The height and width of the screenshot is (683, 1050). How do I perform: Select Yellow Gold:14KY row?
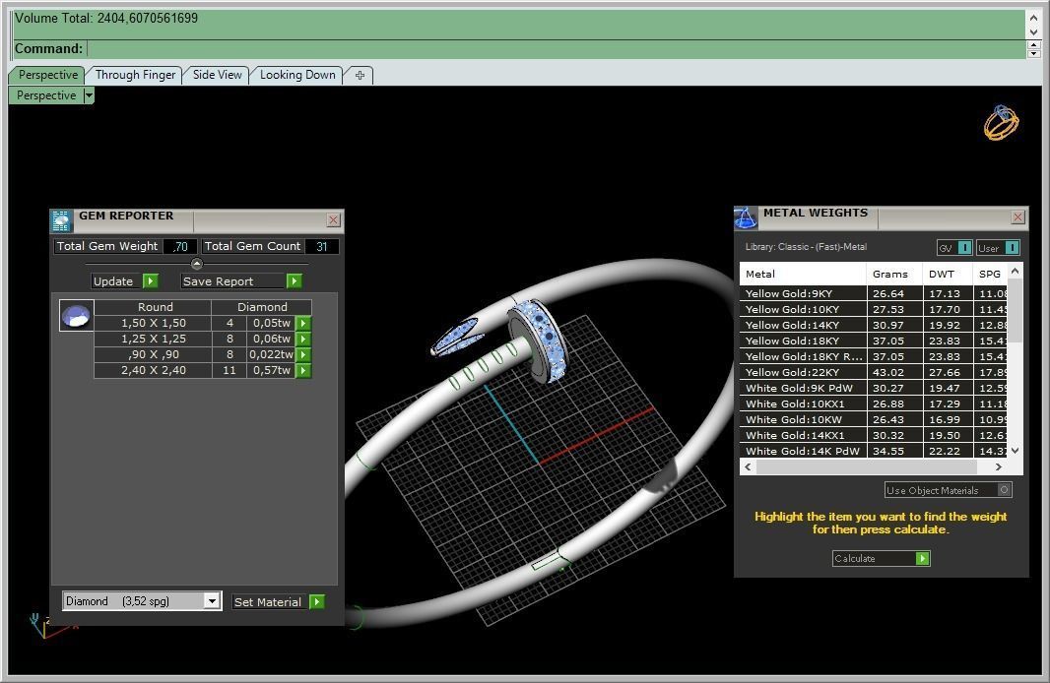point(874,325)
